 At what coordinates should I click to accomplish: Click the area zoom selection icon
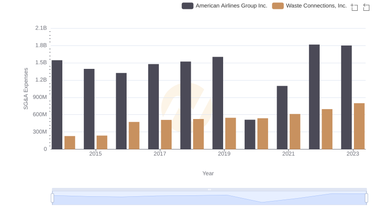(x=354, y=7)
